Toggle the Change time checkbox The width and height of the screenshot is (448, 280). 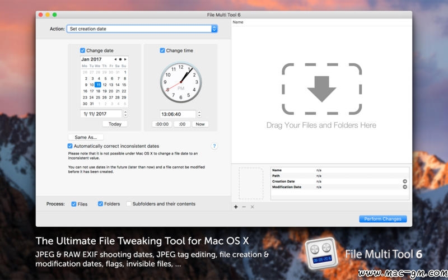point(162,50)
